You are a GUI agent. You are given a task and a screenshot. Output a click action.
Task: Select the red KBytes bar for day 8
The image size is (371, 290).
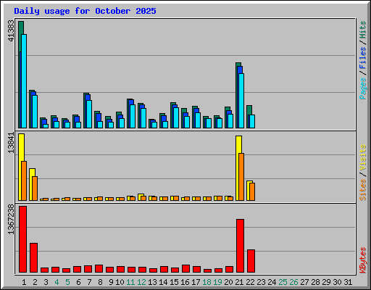(99, 269)
